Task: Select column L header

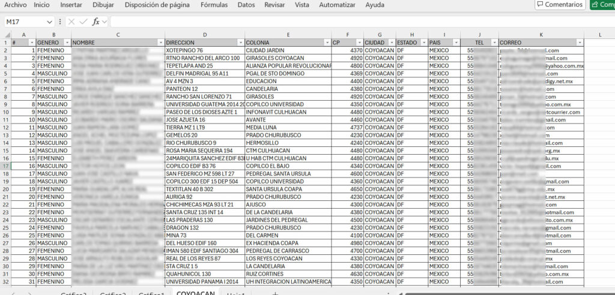Action: pyautogui.click(x=600, y=35)
